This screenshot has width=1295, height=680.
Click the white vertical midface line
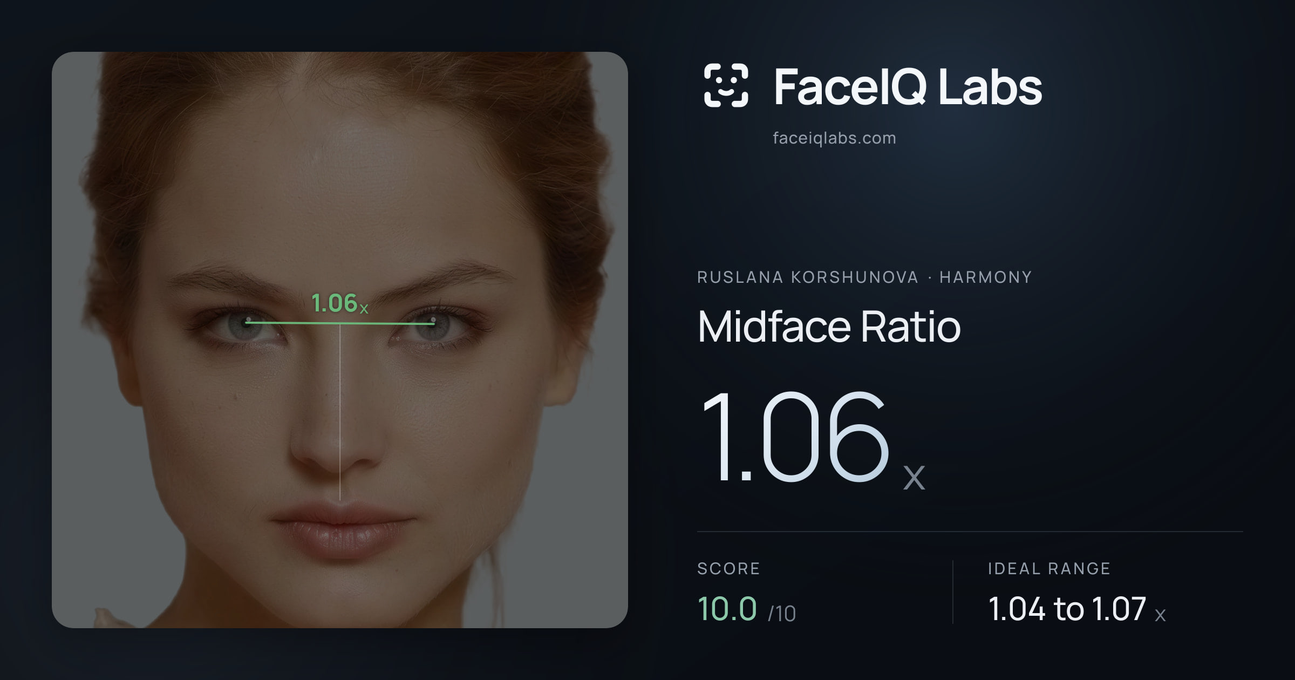340,412
